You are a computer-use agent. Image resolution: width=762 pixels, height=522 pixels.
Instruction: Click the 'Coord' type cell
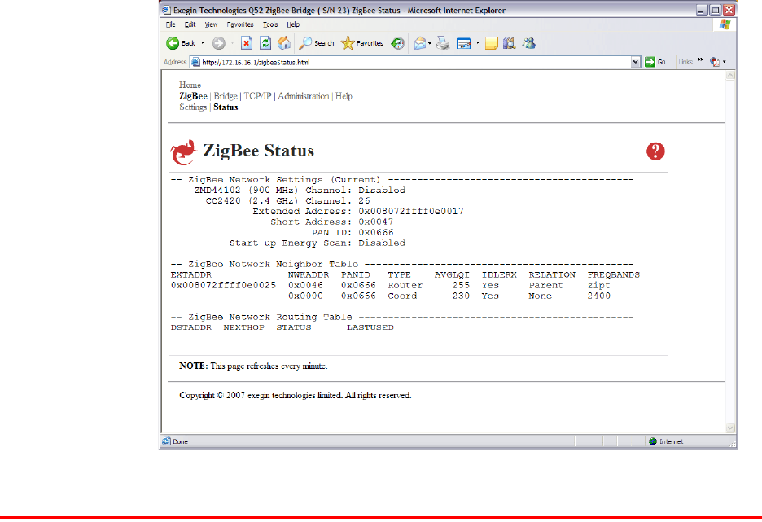point(402,296)
